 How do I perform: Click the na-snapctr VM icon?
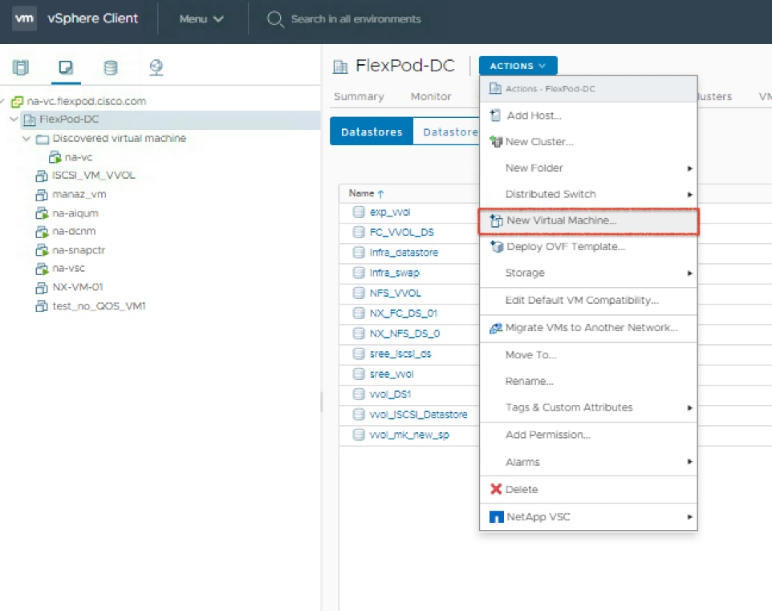42,250
